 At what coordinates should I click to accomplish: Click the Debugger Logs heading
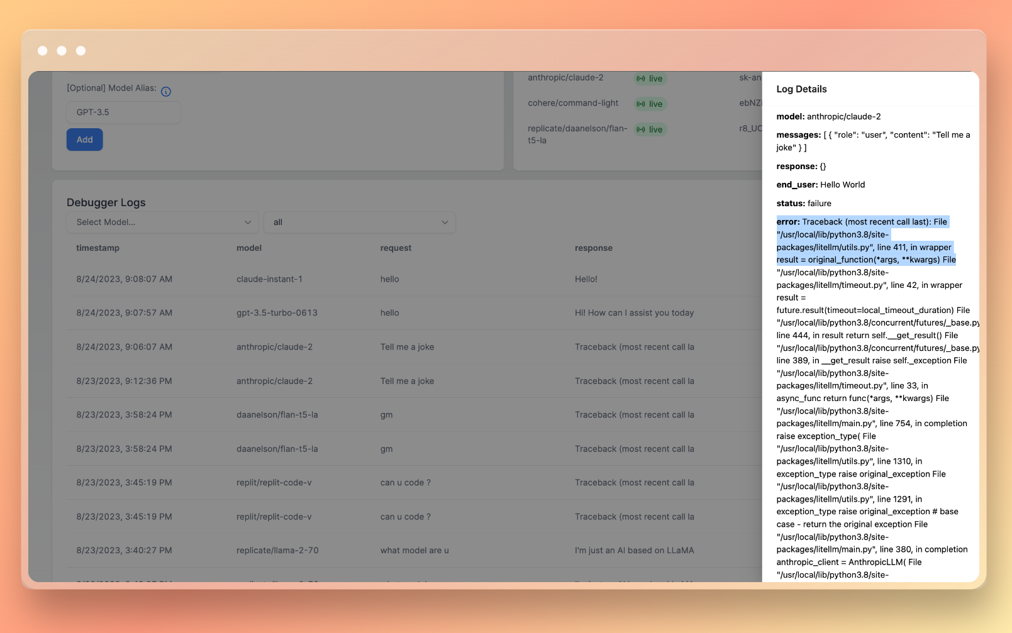106,202
